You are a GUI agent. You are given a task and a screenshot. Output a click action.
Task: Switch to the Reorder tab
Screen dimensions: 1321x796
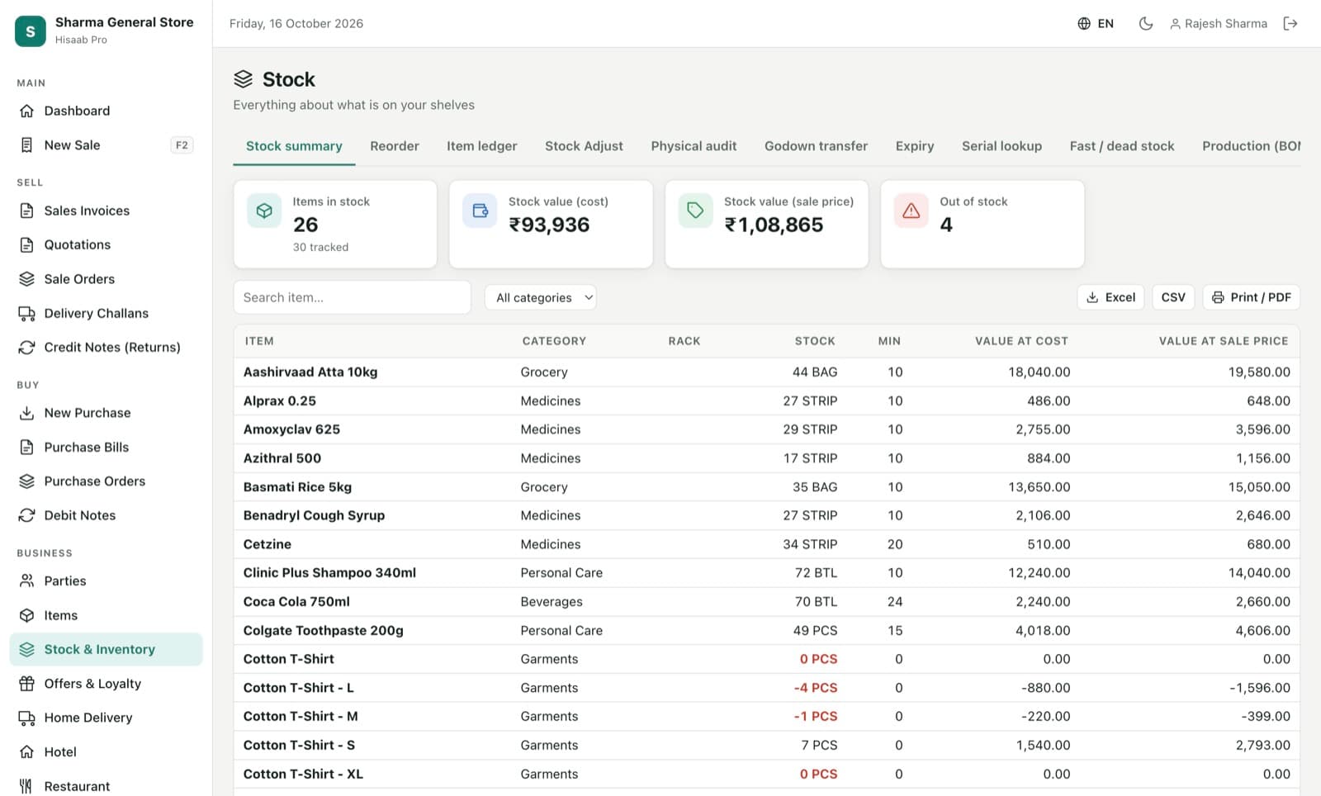(x=395, y=146)
